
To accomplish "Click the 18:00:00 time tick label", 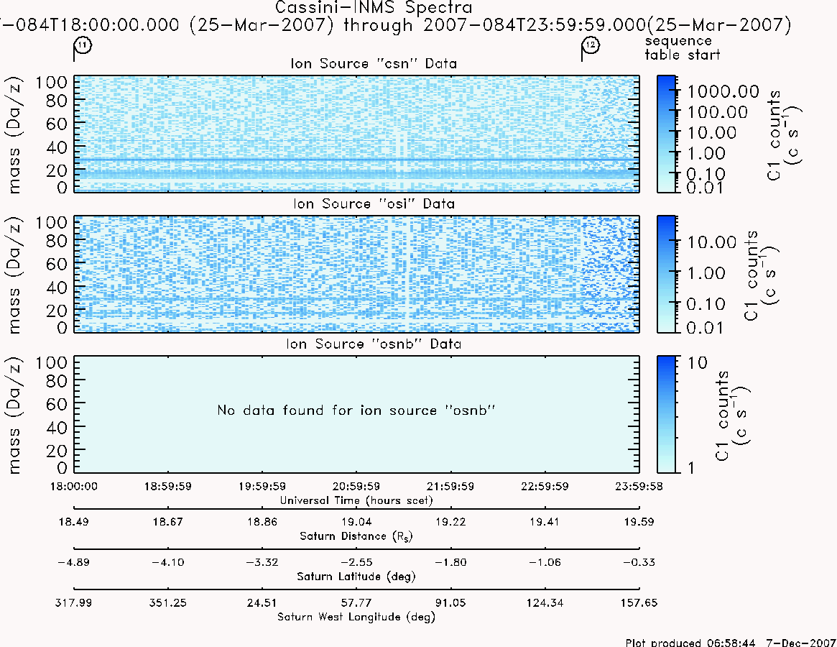I will pyautogui.click(x=74, y=486).
